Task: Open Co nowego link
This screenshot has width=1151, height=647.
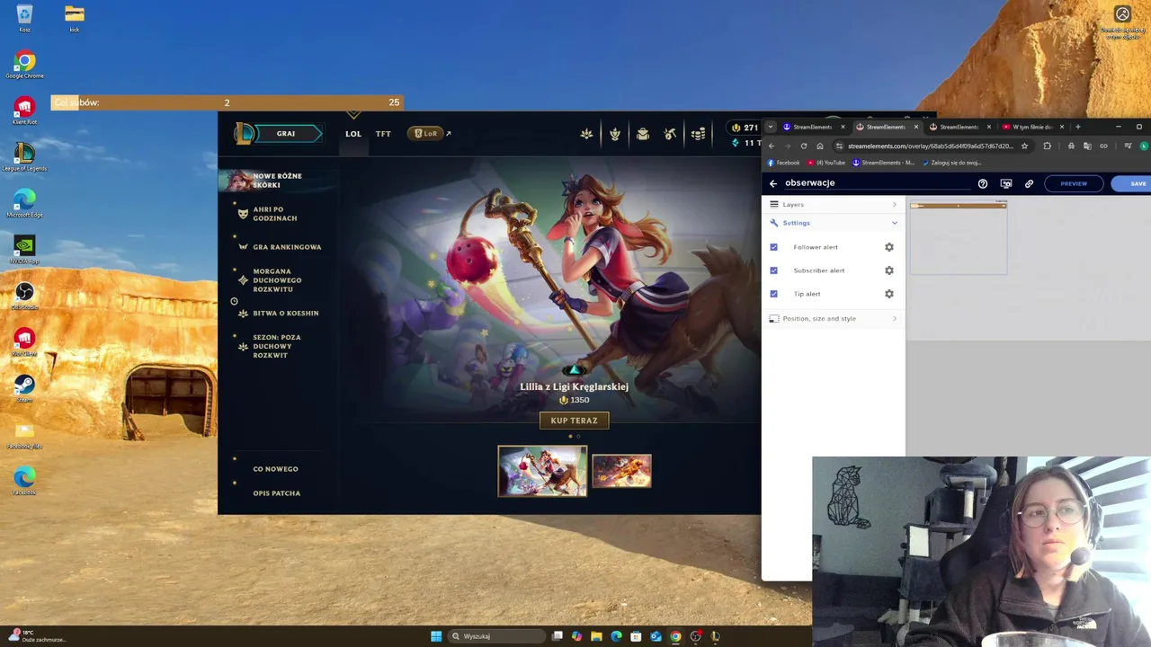Action: 275,469
